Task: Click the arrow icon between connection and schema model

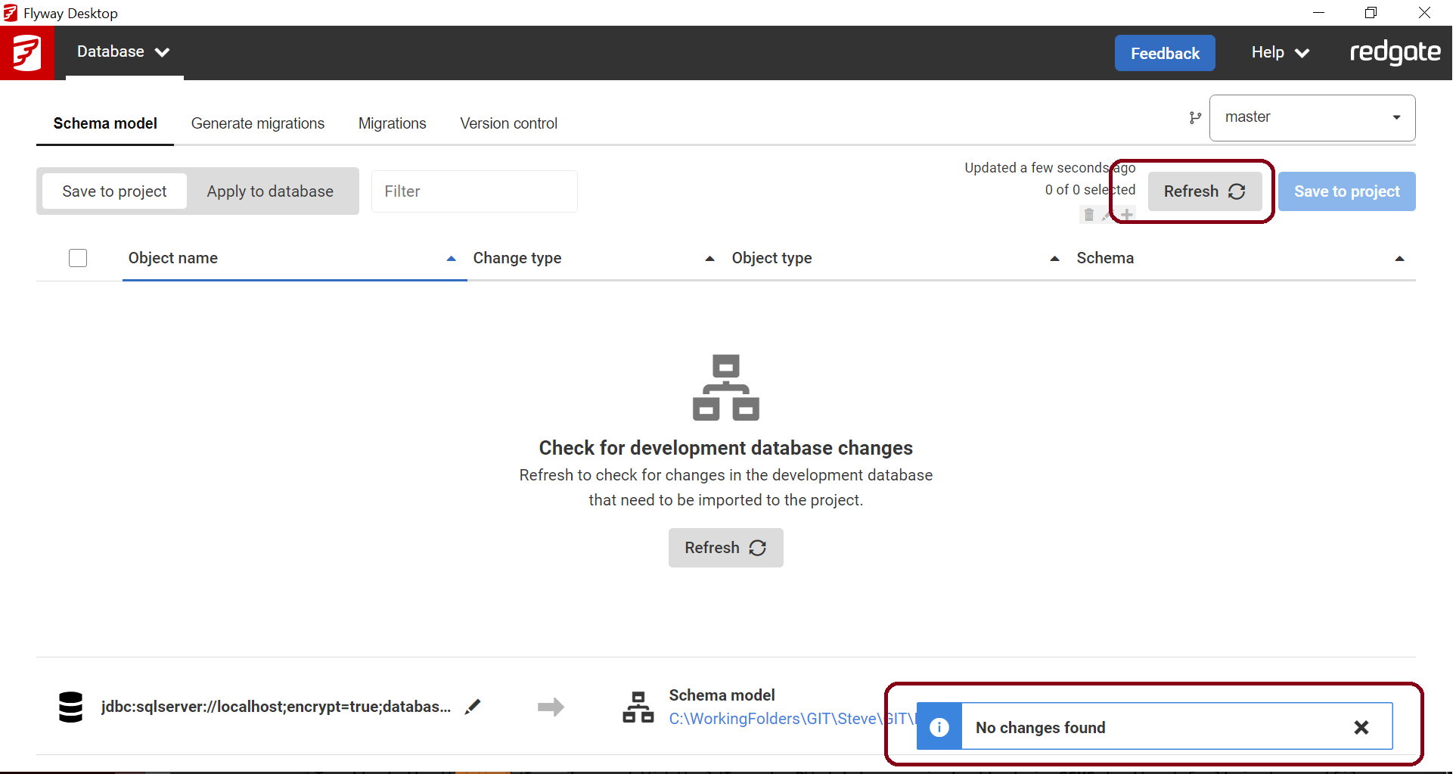Action: [x=551, y=707]
